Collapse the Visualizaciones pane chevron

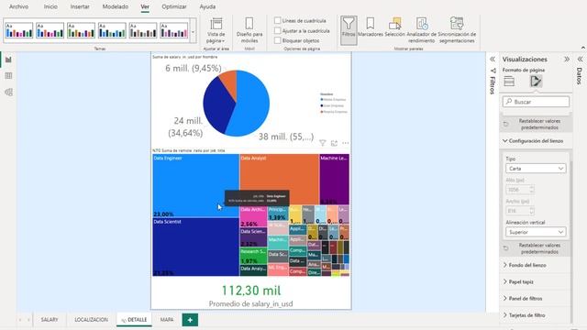(x=567, y=59)
